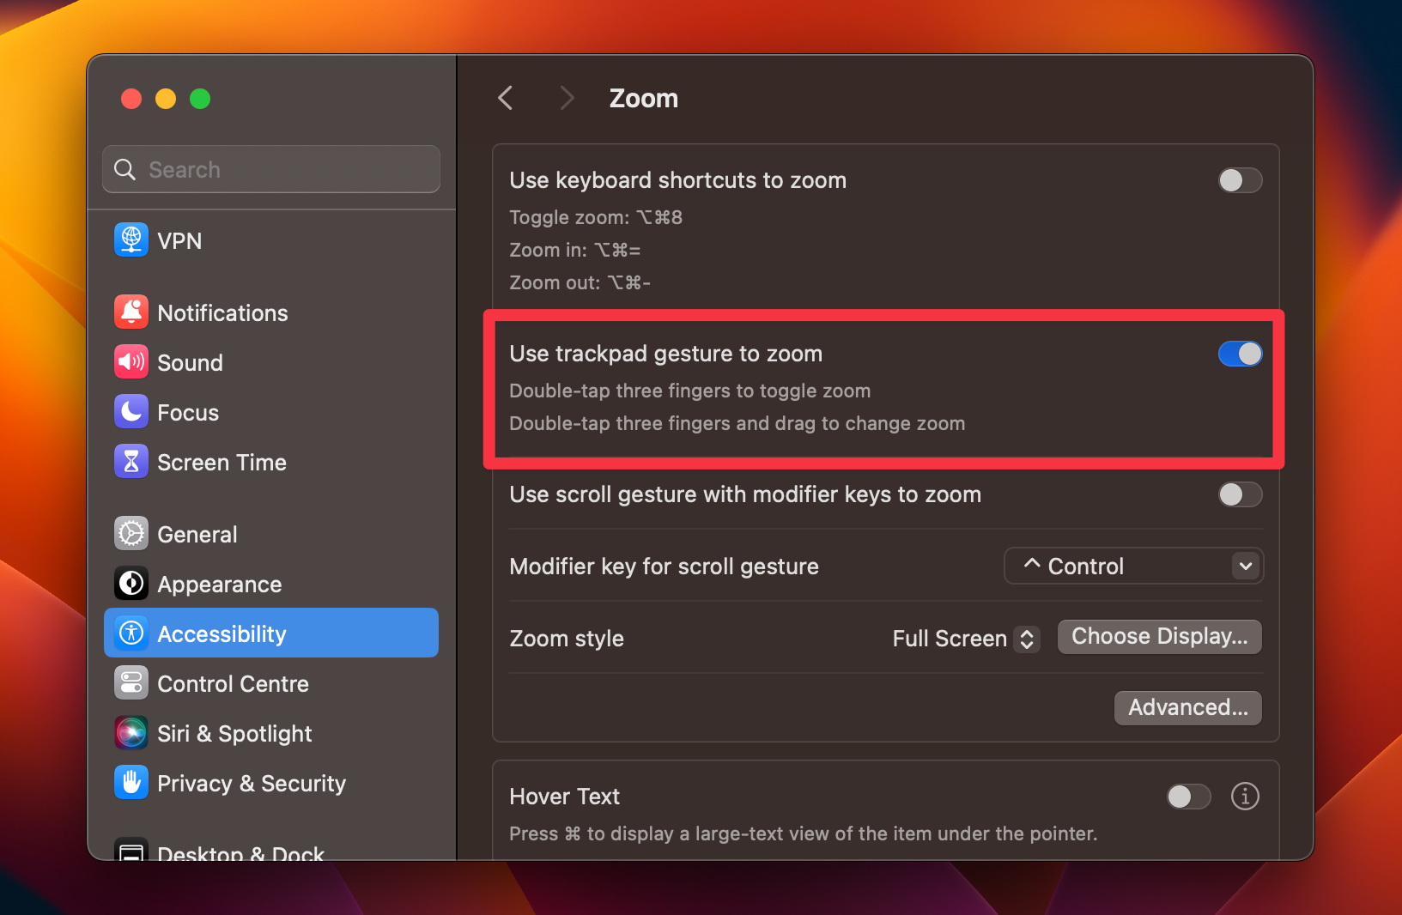Click the Privacy & Security hand icon
Screen dimensions: 1402x915
point(130,782)
